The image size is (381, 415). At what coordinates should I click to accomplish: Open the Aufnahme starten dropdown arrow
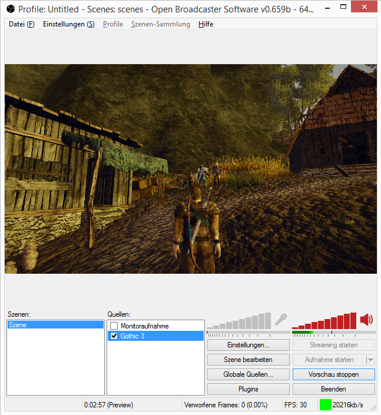(370, 360)
